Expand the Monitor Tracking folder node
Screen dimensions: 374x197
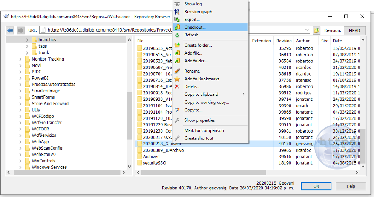[21, 59]
